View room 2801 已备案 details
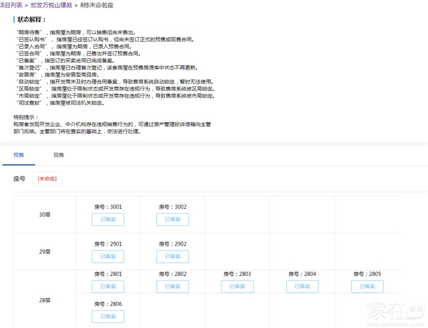428x328 pixels. 108,286
